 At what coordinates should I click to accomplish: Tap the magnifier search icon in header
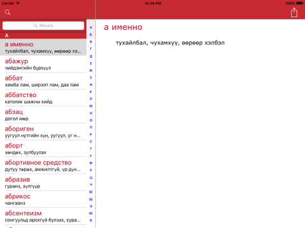click(x=8, y=12)
